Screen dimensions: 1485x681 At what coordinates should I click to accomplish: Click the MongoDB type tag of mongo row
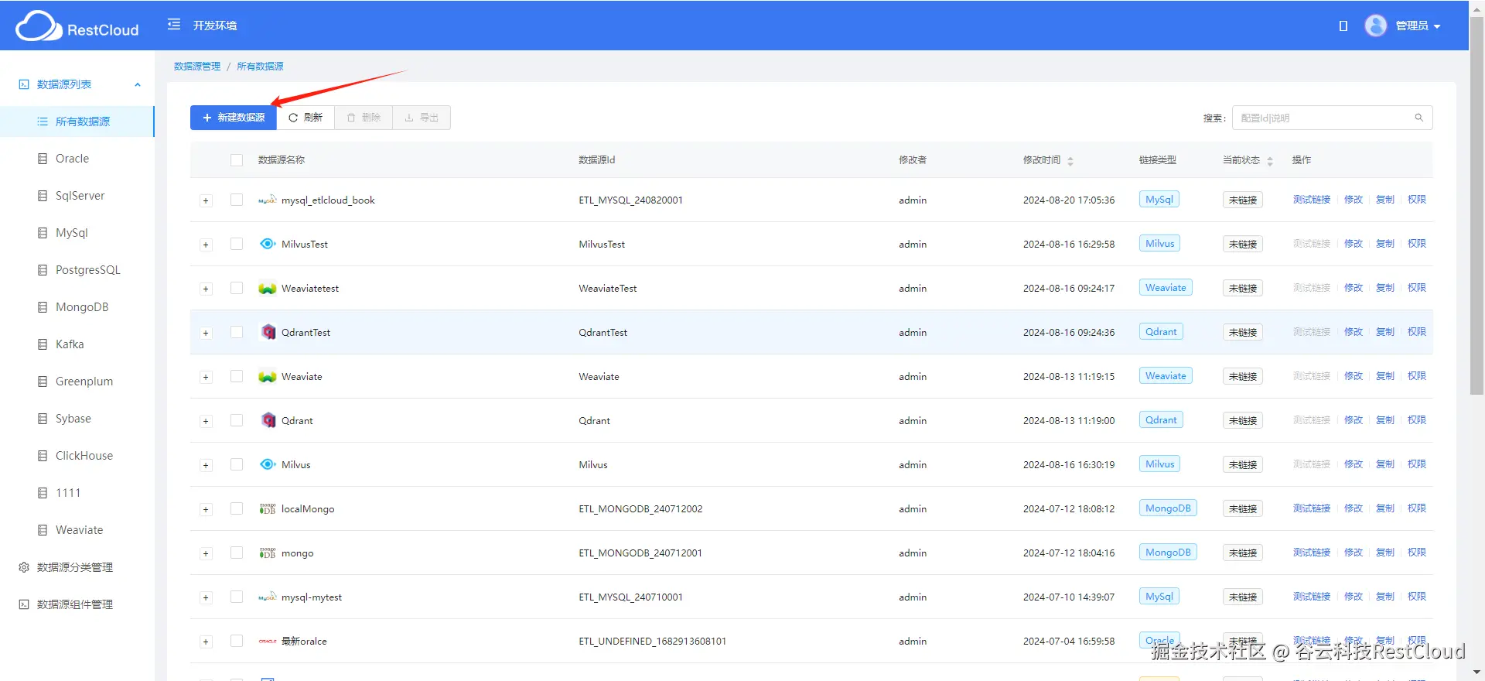pyautogui.click(x=1168, y=553)
